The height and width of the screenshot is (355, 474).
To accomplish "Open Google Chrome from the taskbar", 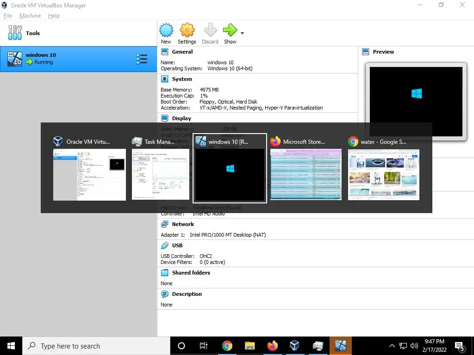I will [x=227, y=346].
